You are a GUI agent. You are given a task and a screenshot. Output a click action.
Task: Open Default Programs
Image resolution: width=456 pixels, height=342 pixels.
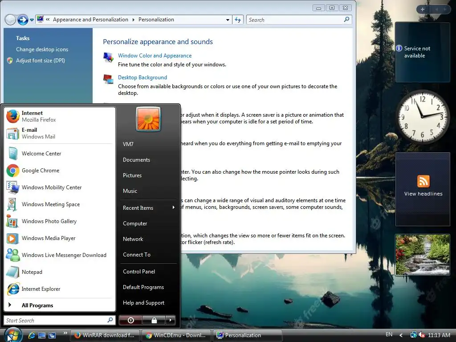[148, 287]
